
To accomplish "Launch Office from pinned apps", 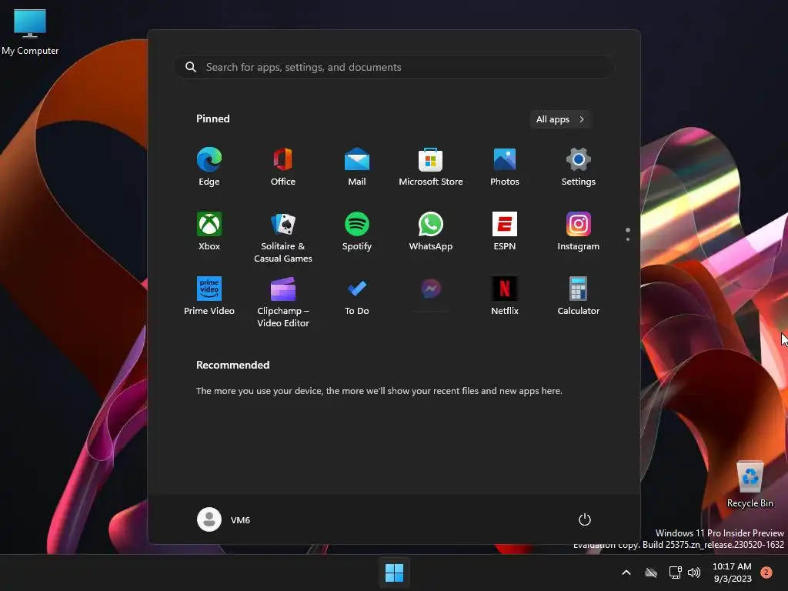I will [x=283, y=166].
